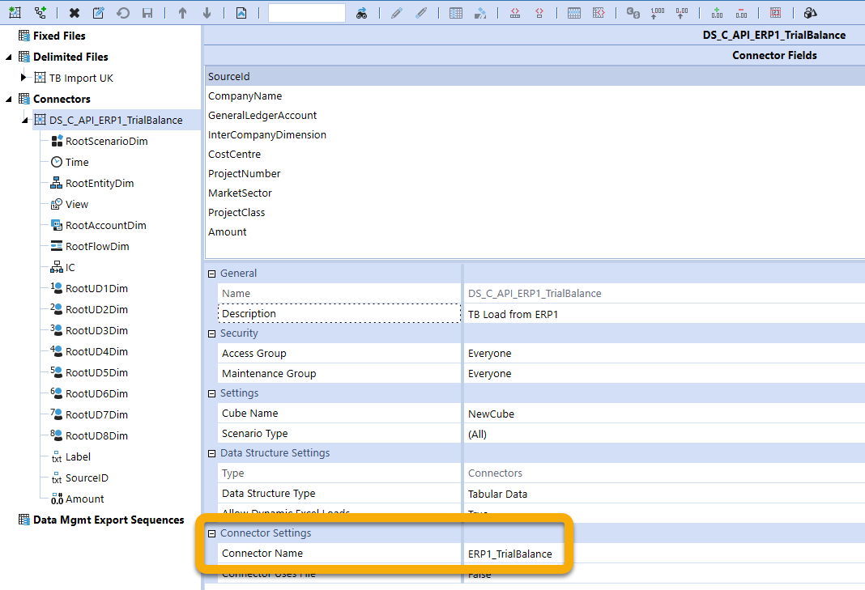Click the Cube Name value NewCube
The height and width of the screenshot is (590, 865).
point(491,414)
